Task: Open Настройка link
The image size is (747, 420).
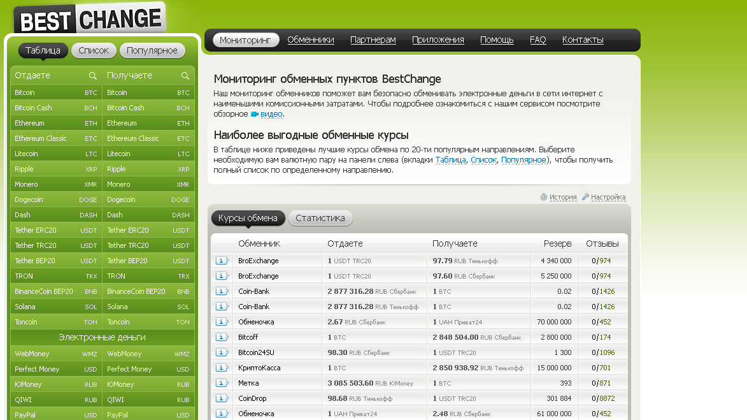Action: (x=608, y=197)
